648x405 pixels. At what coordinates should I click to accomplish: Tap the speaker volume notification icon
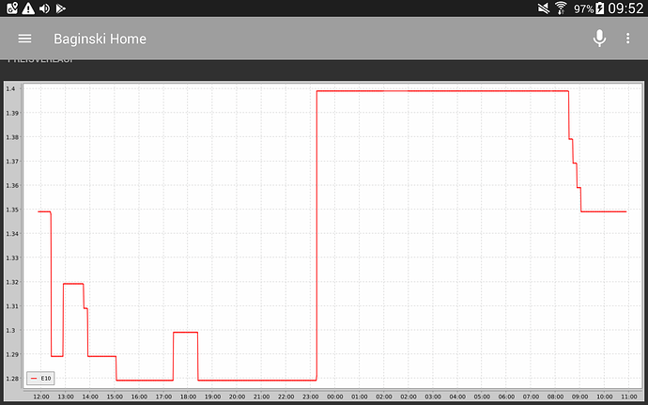click(45, 8)
